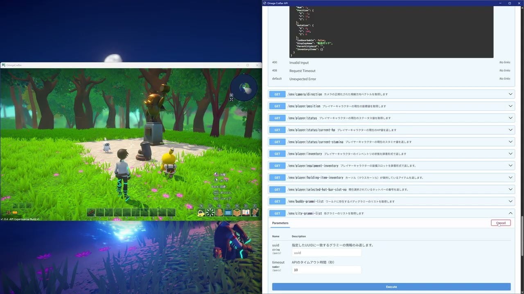524x294 pixels.
Task: Select empty hotbar slot 0
Action: pyautogui.click(x=171, y=212)
